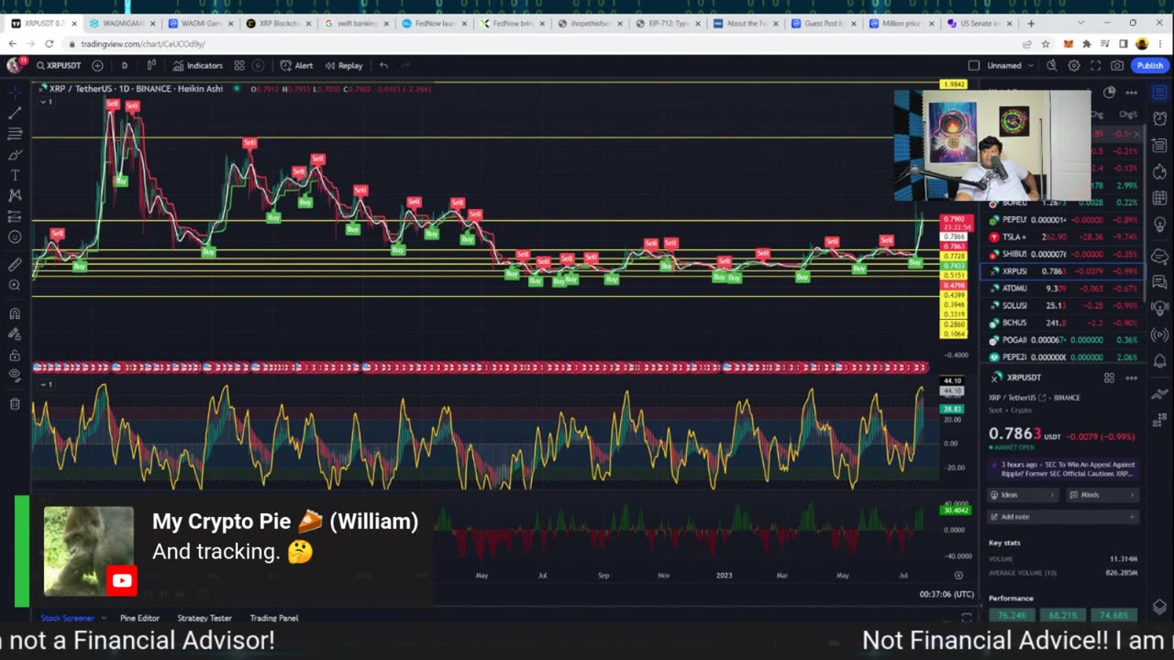Select the ruler measure tool
This screenshot has height=660, width=1174.
coord(15,264)
